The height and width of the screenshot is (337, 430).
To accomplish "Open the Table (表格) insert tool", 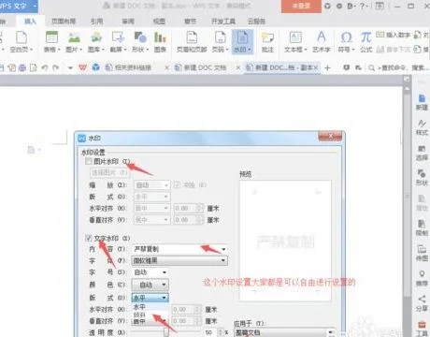I will (51, 42).
